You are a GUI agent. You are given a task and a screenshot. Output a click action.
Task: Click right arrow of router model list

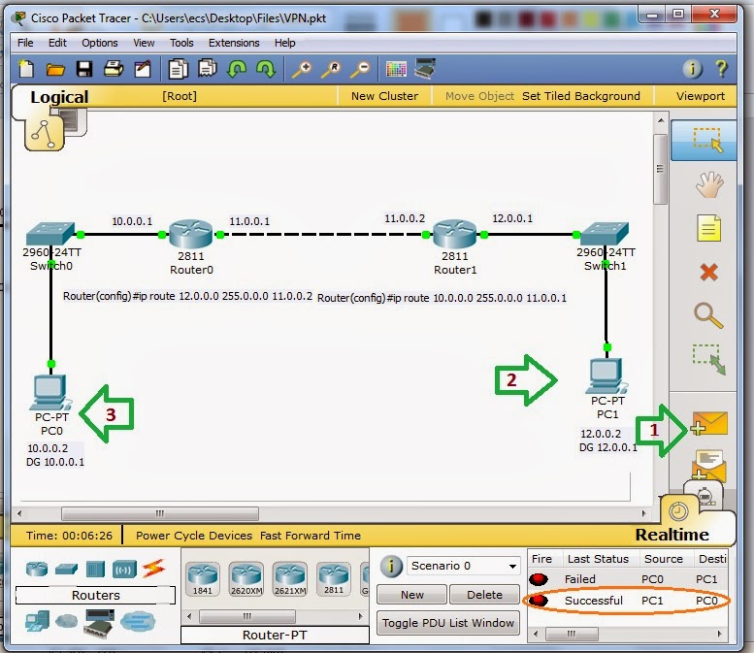(x=361, y=616)
